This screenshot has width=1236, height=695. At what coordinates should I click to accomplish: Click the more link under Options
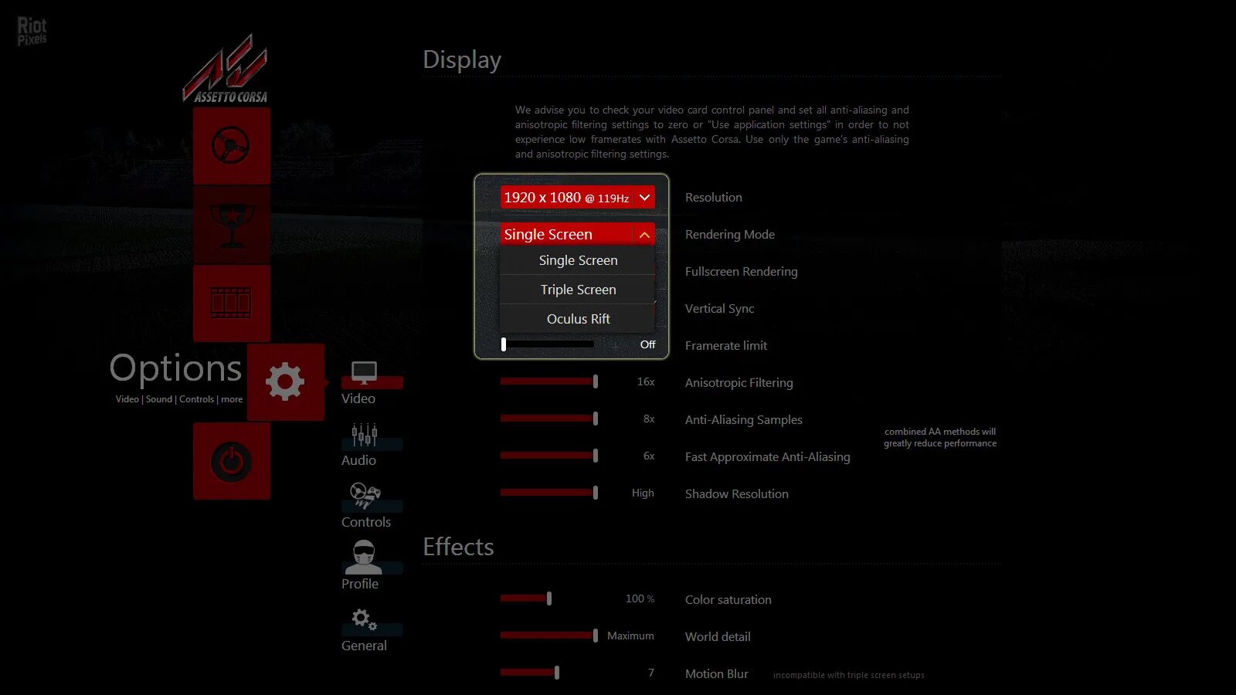pos(232,399)
